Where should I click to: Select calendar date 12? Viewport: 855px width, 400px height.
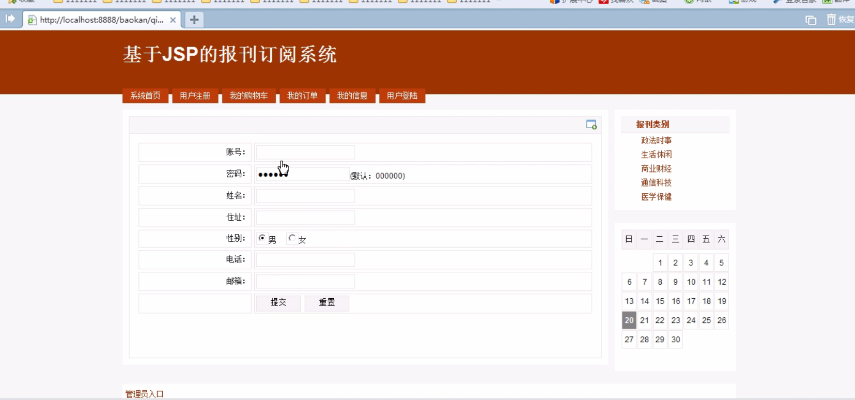(x=722, y=282)
